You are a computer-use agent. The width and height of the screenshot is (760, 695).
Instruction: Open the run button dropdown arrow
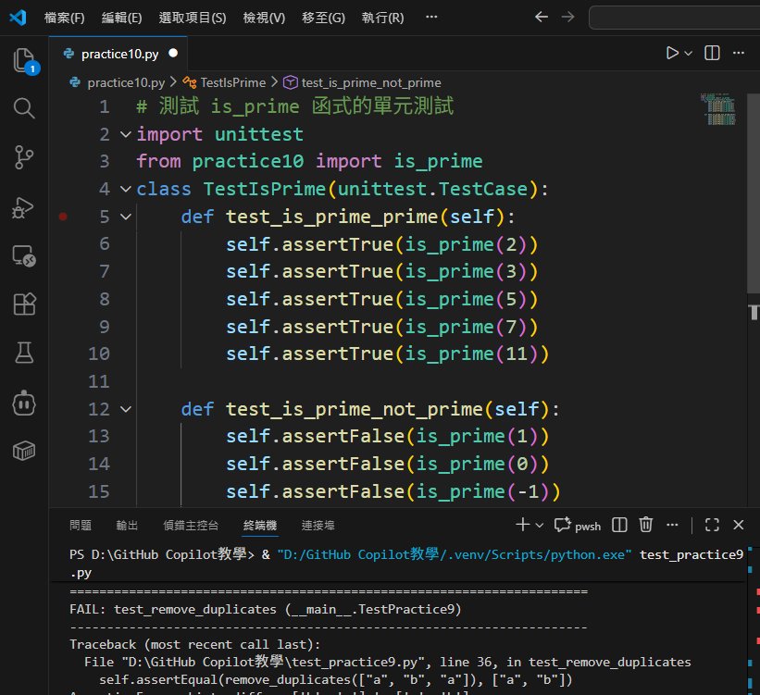tap(689, 54)
